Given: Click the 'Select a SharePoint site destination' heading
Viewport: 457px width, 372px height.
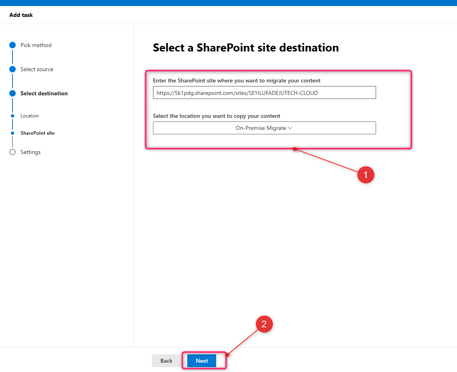Looking at the screenshot, I should click(246, 48).
